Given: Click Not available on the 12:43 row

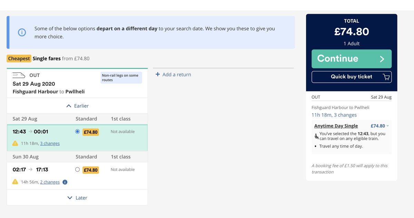Looking at the screenshot, I should click(122, 131).
